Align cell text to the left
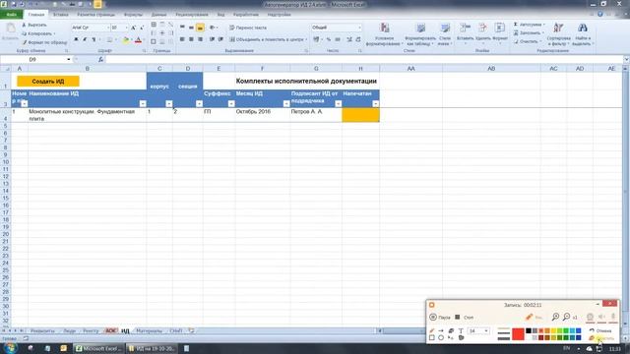The image size is (630, 354). point(182,39)
